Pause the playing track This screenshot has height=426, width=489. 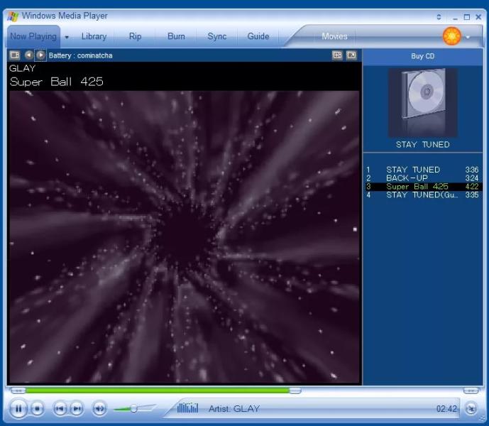point(18,408)
